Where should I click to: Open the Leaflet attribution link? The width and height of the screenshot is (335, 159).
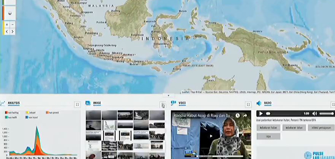(x=185, y=92)
